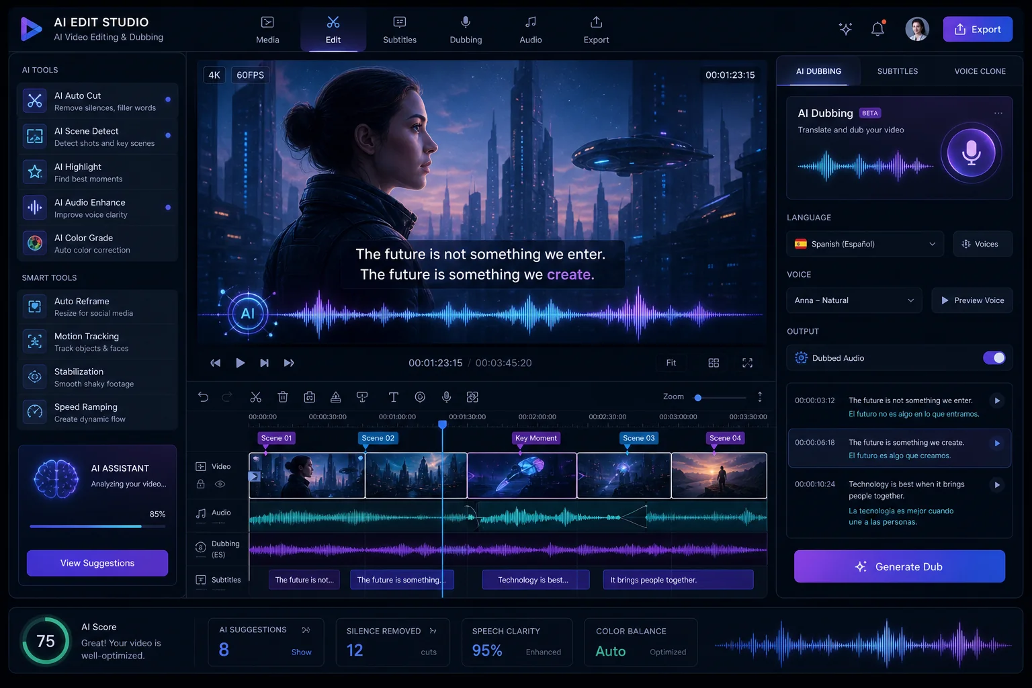This screenshot has width=1032, height=688.
Task: Click the three-dot icon next to Zoom slider
Action: click(760, 397)
